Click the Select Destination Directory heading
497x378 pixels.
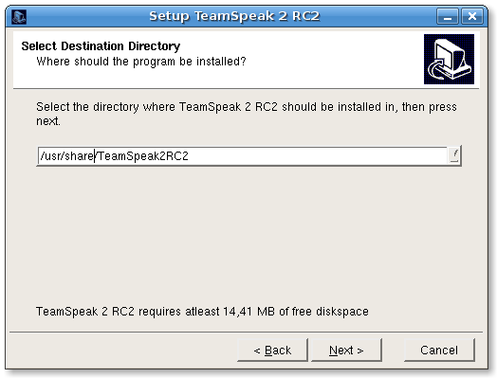(101, 46)
